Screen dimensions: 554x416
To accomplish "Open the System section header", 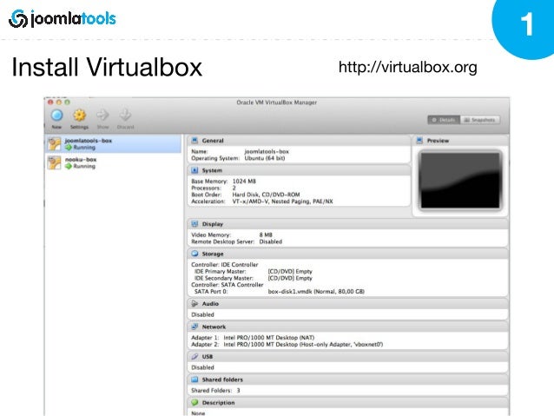I will click(x=299, y=170).
